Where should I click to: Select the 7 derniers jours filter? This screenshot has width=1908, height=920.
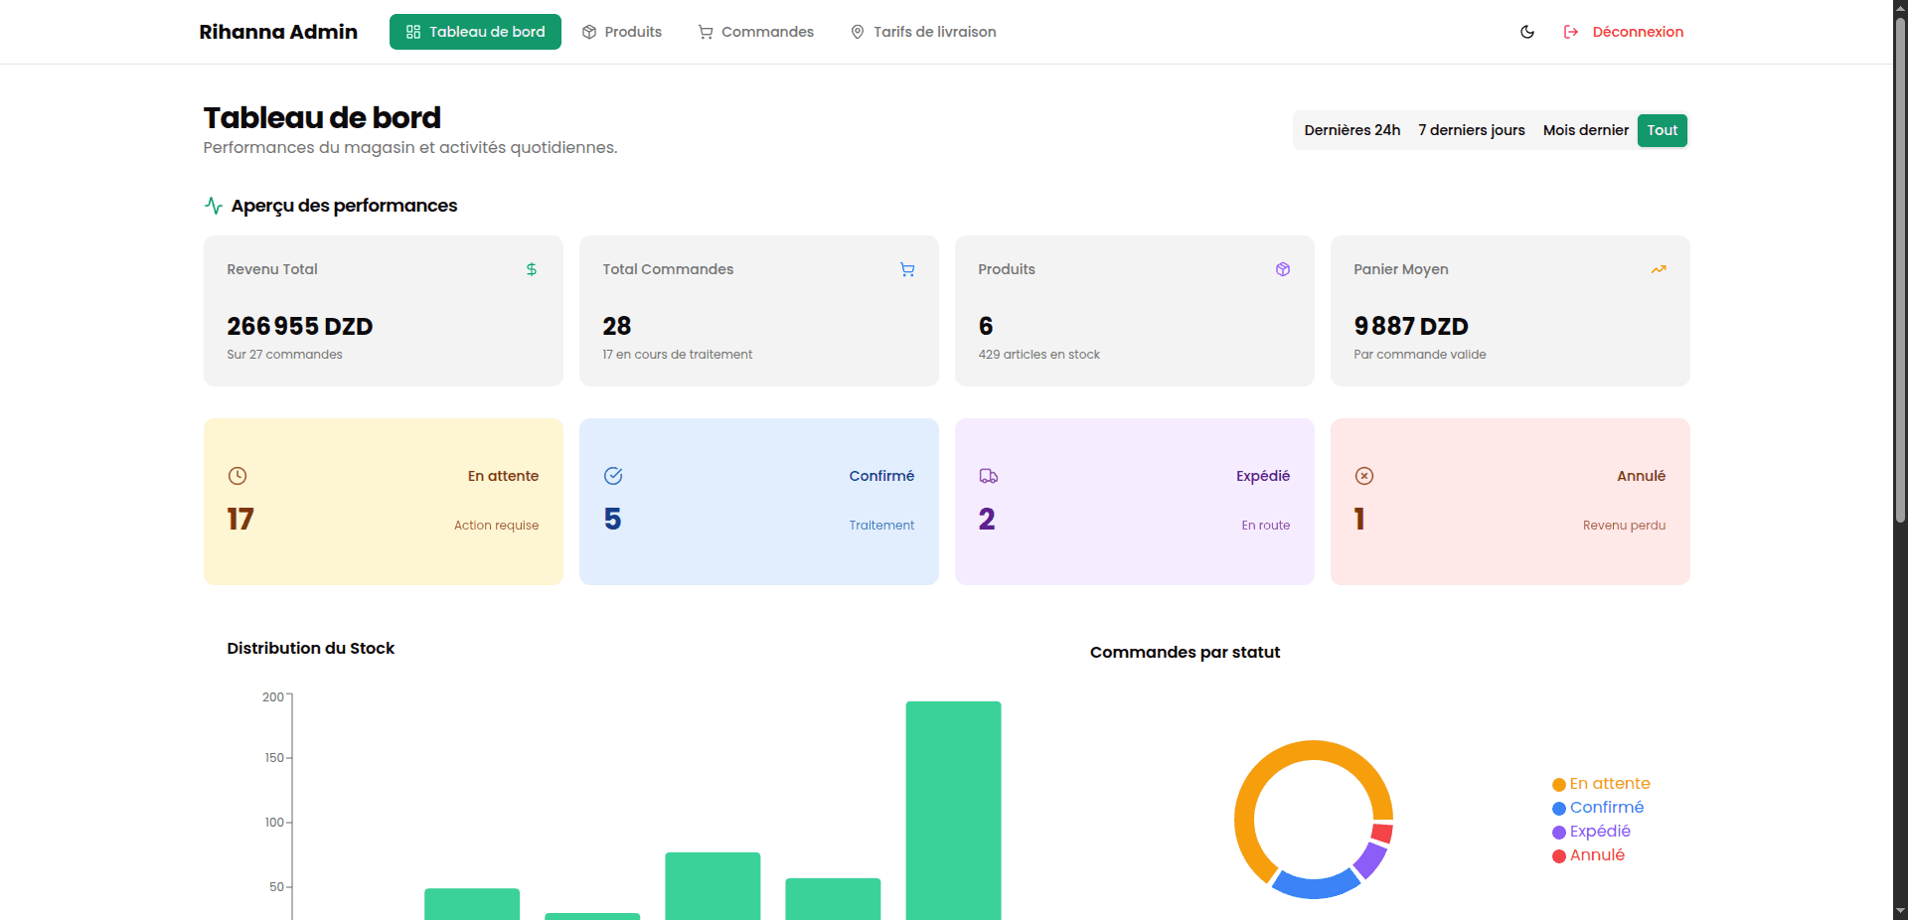point(1472,130)
